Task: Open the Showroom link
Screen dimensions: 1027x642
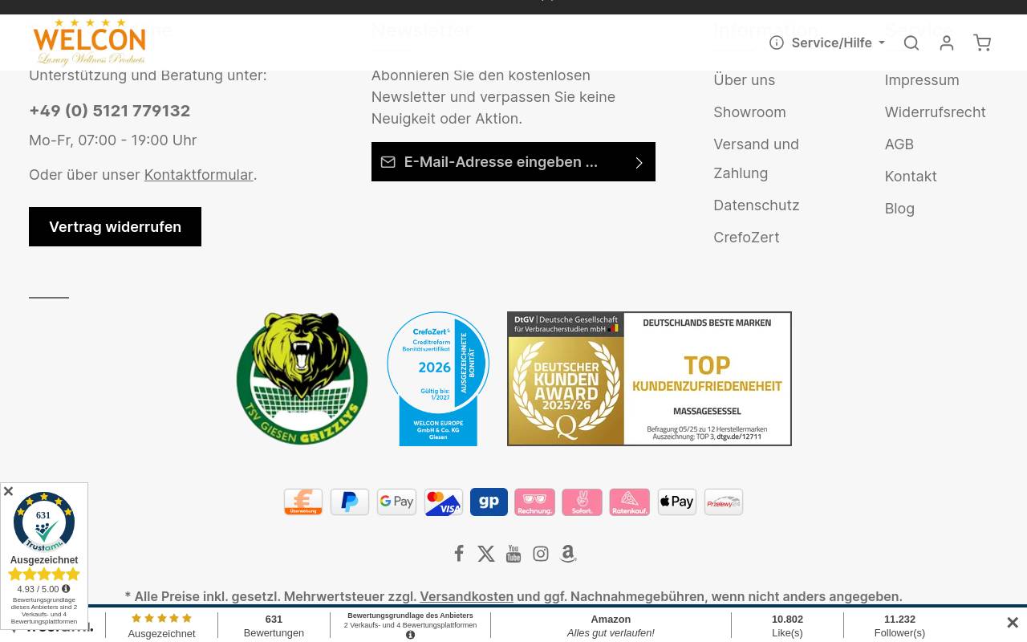Action: point(749,112)
